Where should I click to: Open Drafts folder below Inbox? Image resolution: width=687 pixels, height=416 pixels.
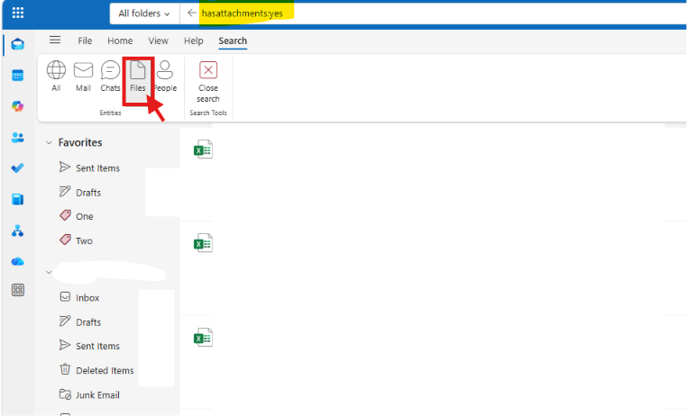pos(80,322)
